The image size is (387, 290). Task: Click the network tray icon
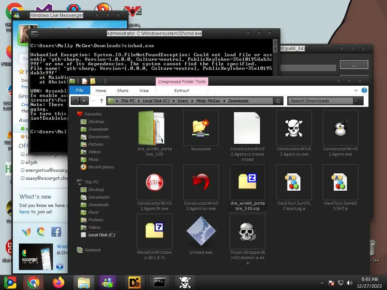(341, 283)
